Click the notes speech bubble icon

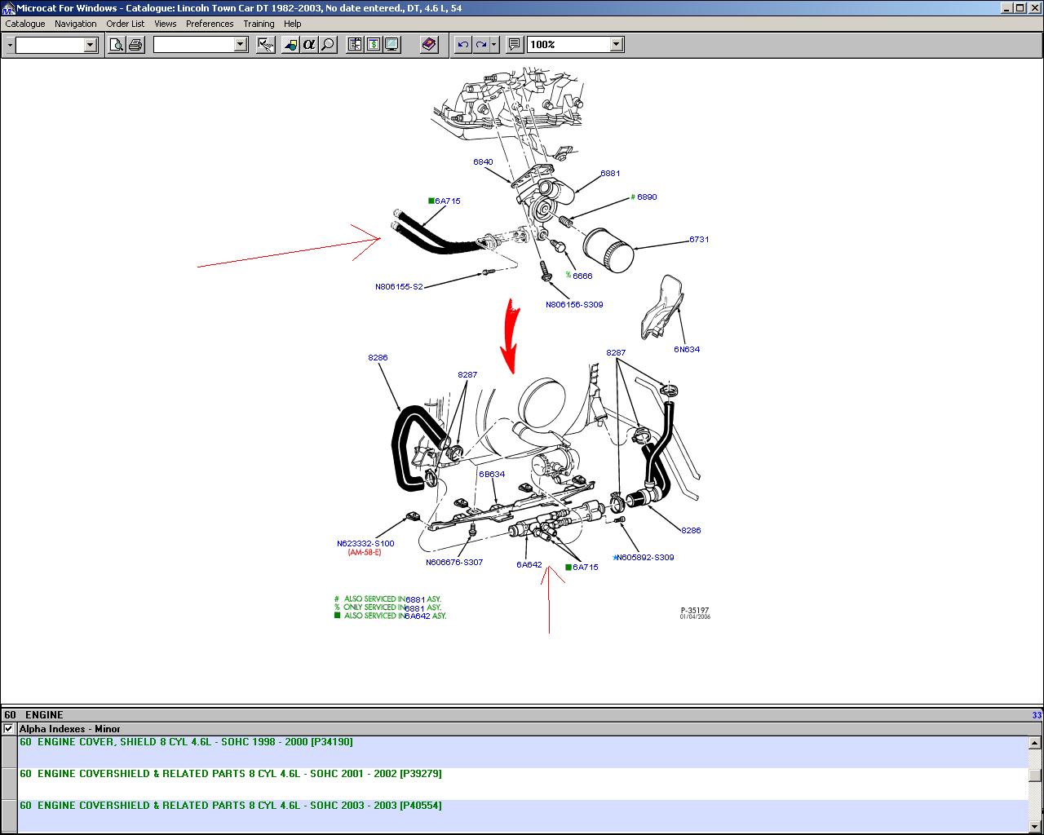point(514,45)
